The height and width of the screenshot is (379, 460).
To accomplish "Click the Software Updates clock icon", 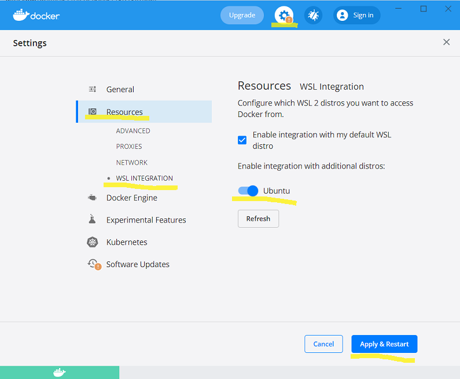I will point(94,264).
